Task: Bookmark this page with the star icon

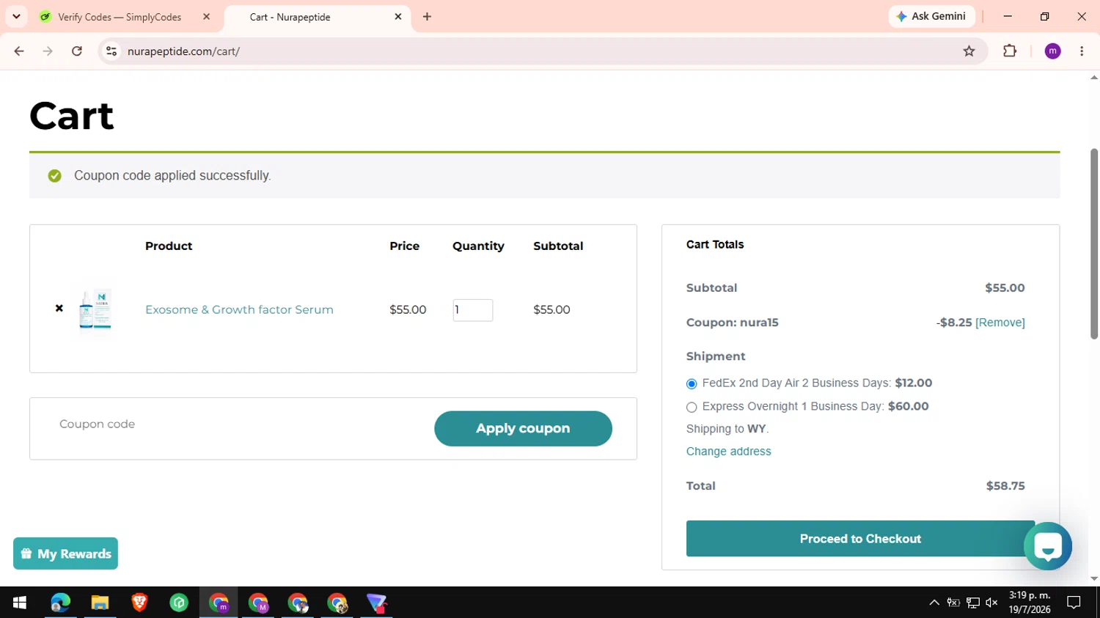Action: click(x=969, y=51)
